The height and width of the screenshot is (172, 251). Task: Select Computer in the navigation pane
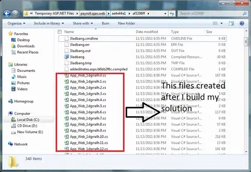point(22,114)
